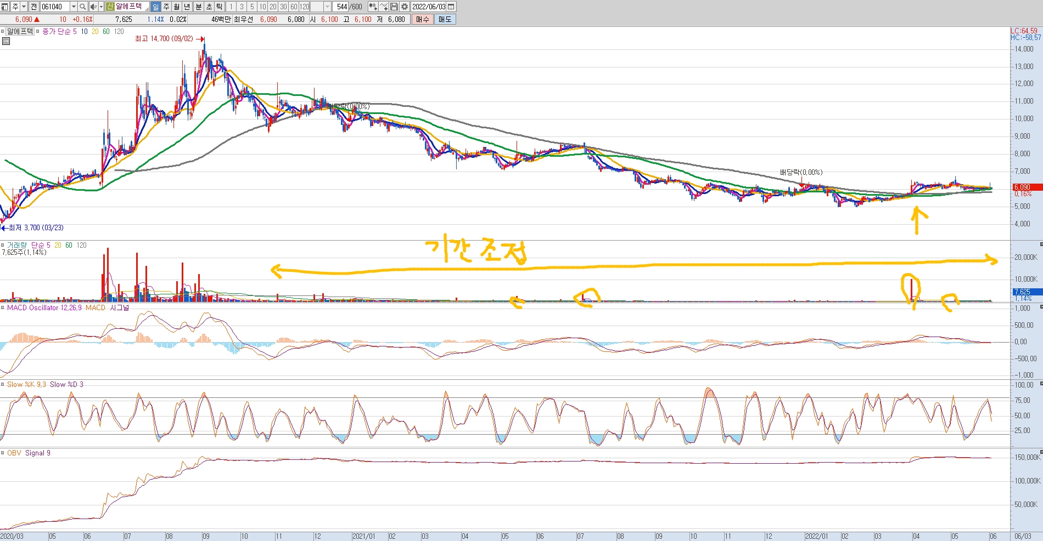Screen dimensions: 1043x541
Task: Click the OBV panel's right-edge corner icon
Action: point(1041,452)
